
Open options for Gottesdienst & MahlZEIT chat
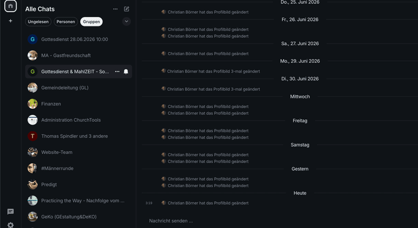117,71
